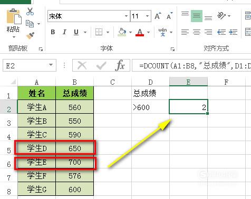Select column D header
Screen dimensions: 251x199
click(150, 82)
